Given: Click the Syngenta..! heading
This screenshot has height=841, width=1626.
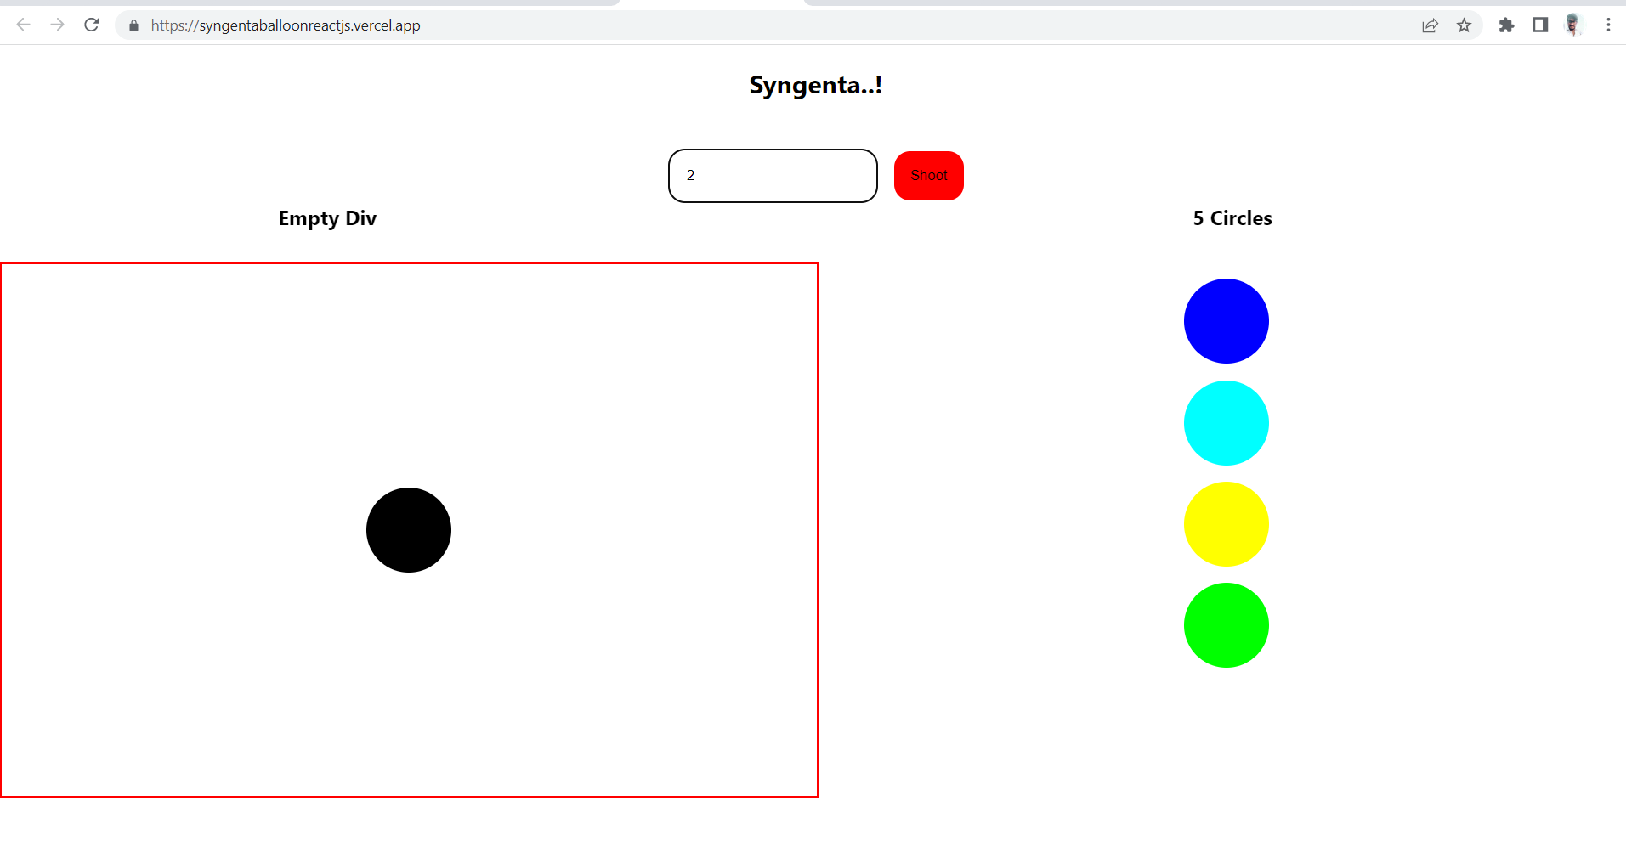Looking at the screenshot, I should coord(816,85).
